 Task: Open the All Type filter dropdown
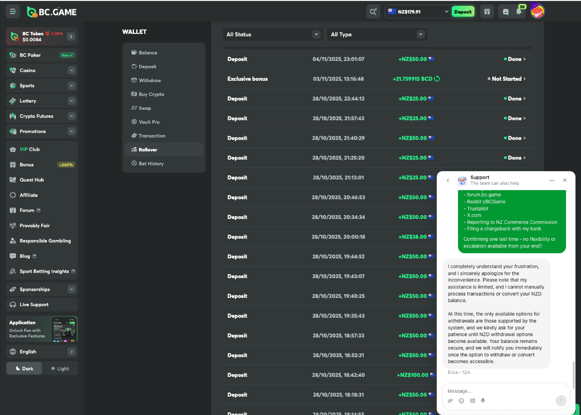pos(377,34)
